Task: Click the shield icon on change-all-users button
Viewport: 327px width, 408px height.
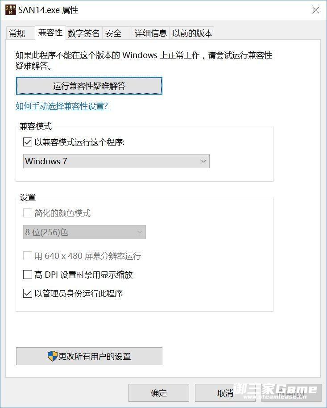Action: pyautogui.click(x=53, y=356)
